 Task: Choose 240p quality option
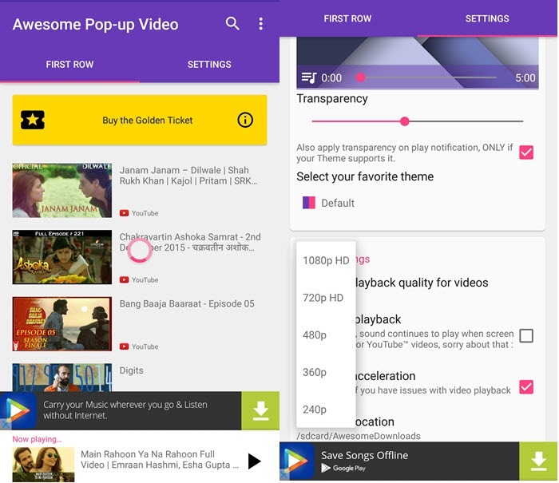tap(326, 410)
